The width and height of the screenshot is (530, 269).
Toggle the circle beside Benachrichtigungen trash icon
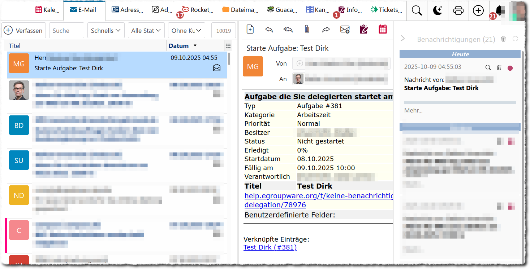(515, 39)
